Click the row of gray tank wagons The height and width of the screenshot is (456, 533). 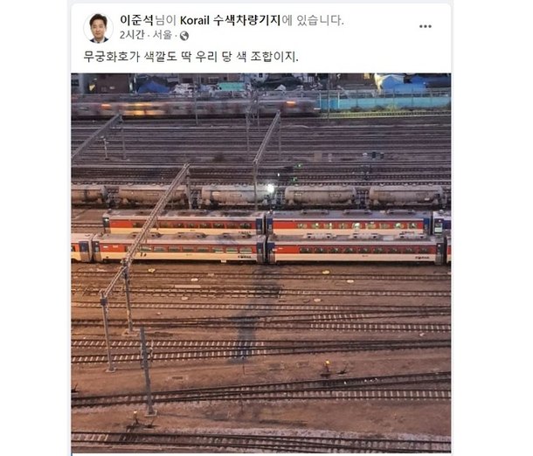[259, 197]
